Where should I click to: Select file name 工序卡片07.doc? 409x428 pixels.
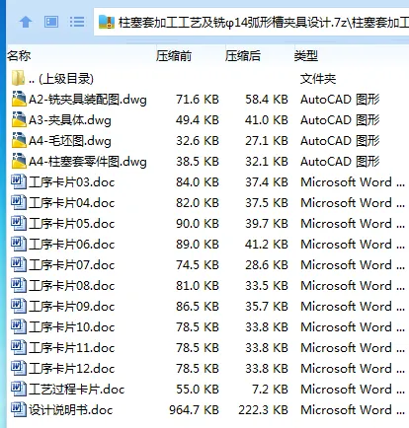click(71, 265)
